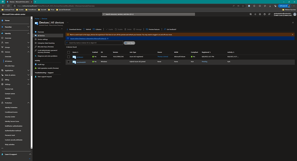Image resolution: width=297 pixels, height=161 pixels.
Task: Open the PCPRIV01 device link
Action: click(x=80, y=57)
